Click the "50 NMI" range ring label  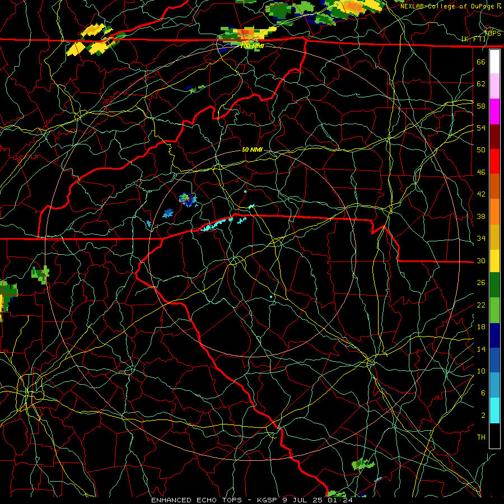coord(252,150)
